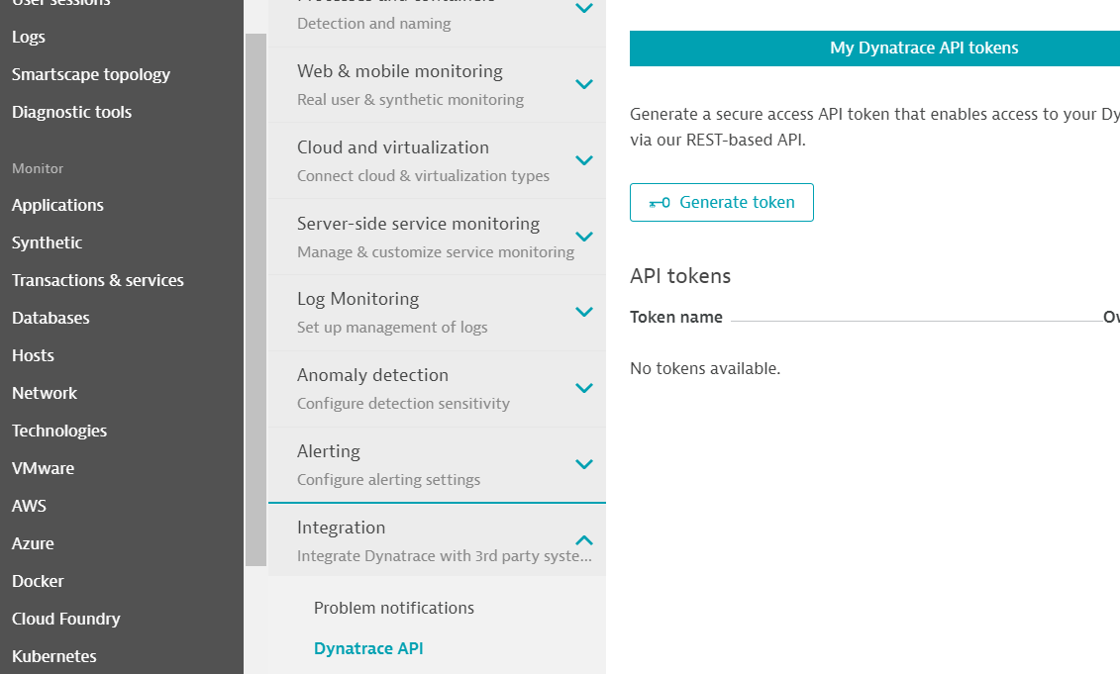Image resolution: width=1120 pixels, height=674 pixels.
Task: Collapse the Integration section
Action: click(583, 540)
